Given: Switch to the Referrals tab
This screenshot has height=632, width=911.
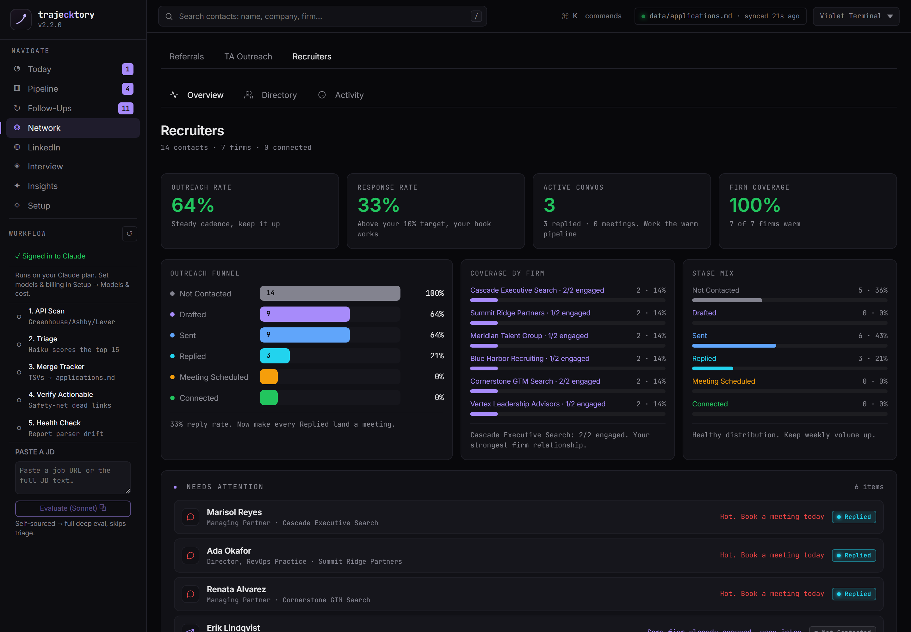Looking at the screenshot, I should point(187,57).
